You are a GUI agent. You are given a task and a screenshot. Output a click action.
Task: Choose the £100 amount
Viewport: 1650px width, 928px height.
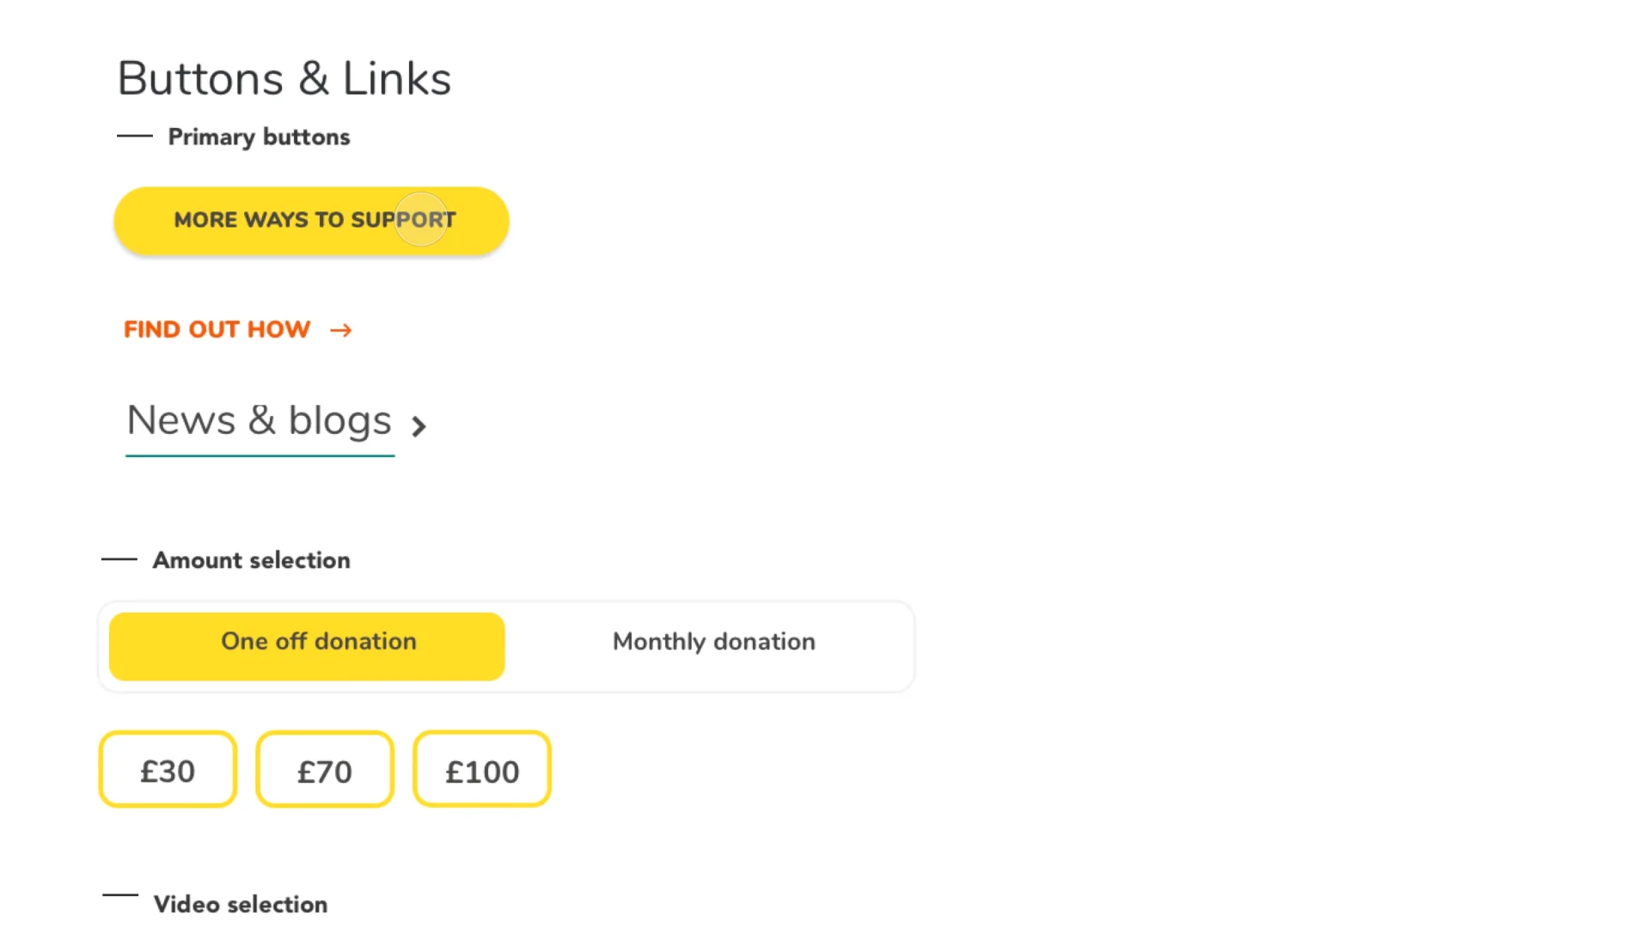pos(482,769)
